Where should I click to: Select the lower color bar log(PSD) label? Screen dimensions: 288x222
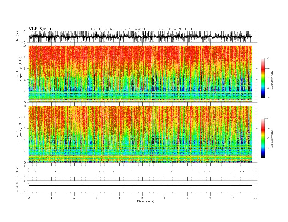(272, 139)
